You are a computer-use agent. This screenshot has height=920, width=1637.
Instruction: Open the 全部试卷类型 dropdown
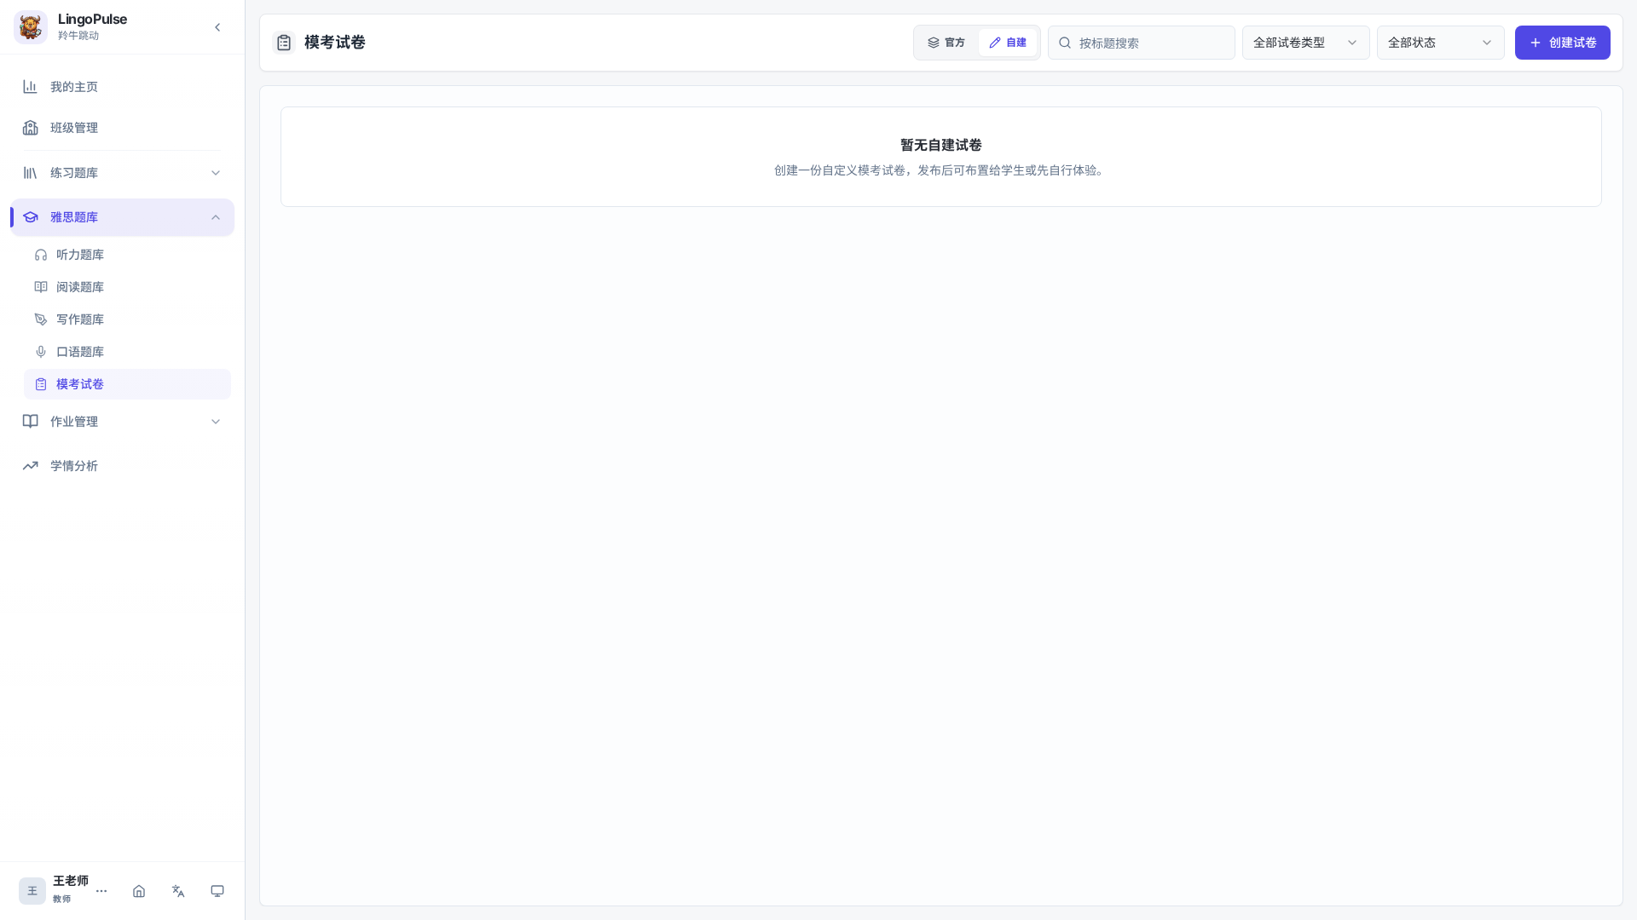pyautogui.click(x=1306, y=43)
